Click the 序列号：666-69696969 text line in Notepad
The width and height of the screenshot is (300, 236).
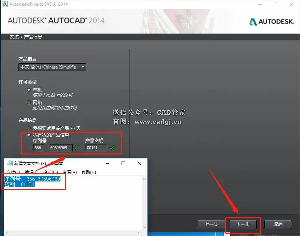(32, 179)
